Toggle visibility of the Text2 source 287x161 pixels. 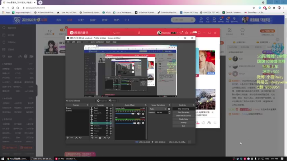click(107, 111)
